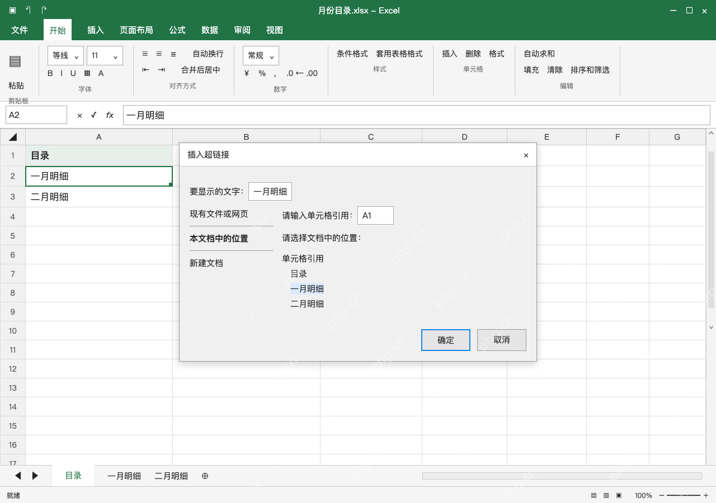Cancel formula bar entry with X
Viewport: 716px width, 503px height.
point(79,115)
